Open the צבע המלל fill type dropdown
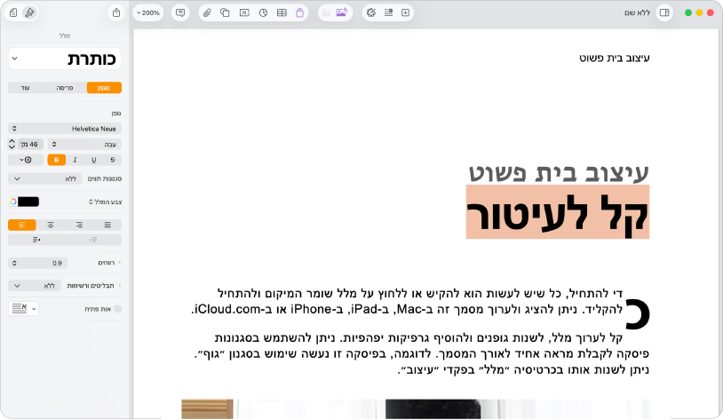Viewport: 723px width, 420px height. point(105,202)
